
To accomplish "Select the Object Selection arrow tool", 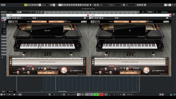I will pyautogui.click(x=60, y=5).
